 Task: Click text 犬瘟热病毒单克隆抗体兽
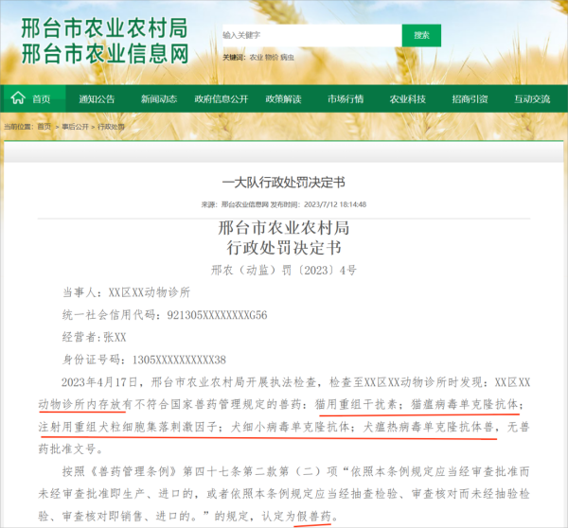(x=429, y=427)
